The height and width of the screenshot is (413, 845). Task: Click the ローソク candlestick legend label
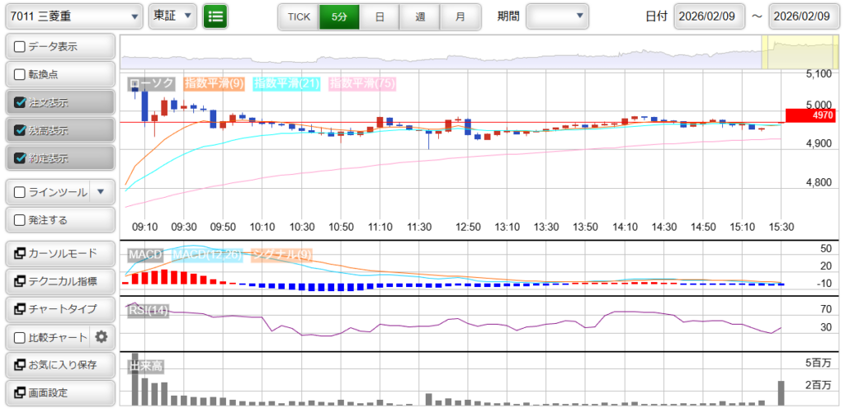(x=151, y=83)
